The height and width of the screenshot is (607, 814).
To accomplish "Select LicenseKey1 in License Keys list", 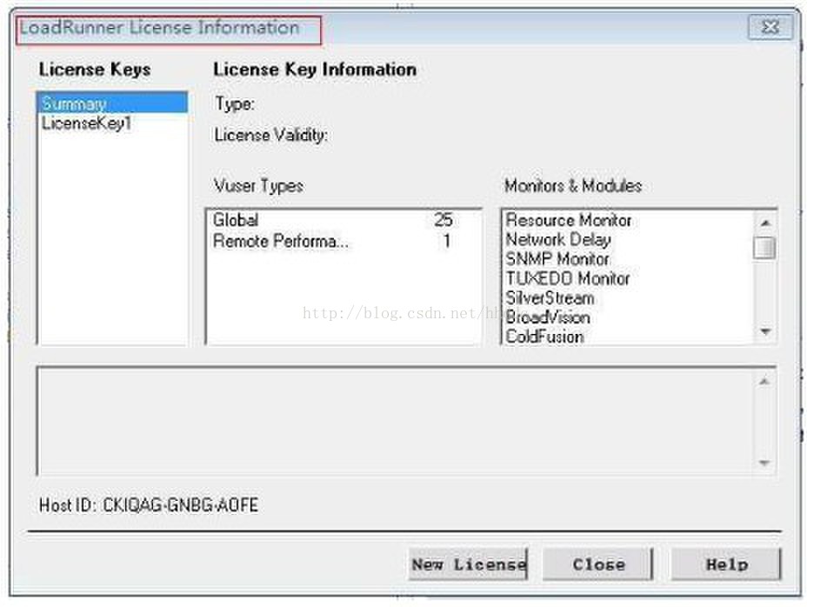I will [x=113, y=123].
